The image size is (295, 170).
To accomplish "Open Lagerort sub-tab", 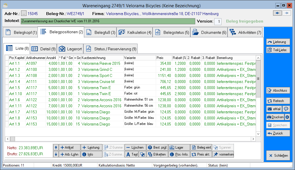I will coord(70,49).
